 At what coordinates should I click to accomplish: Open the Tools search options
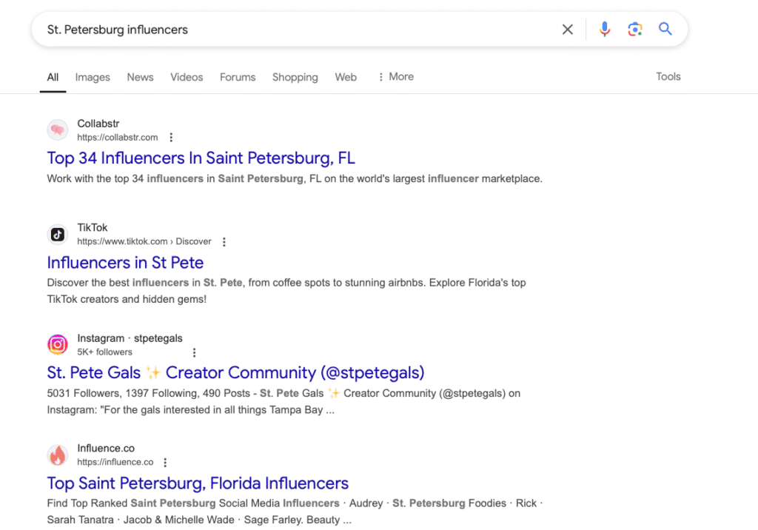point(668,77)
